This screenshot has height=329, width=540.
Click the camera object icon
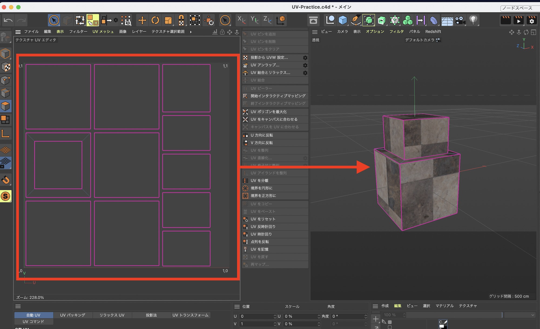pos(460,20)
